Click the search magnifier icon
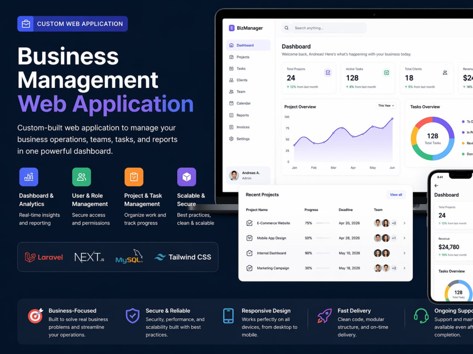 tap(287, 28)
